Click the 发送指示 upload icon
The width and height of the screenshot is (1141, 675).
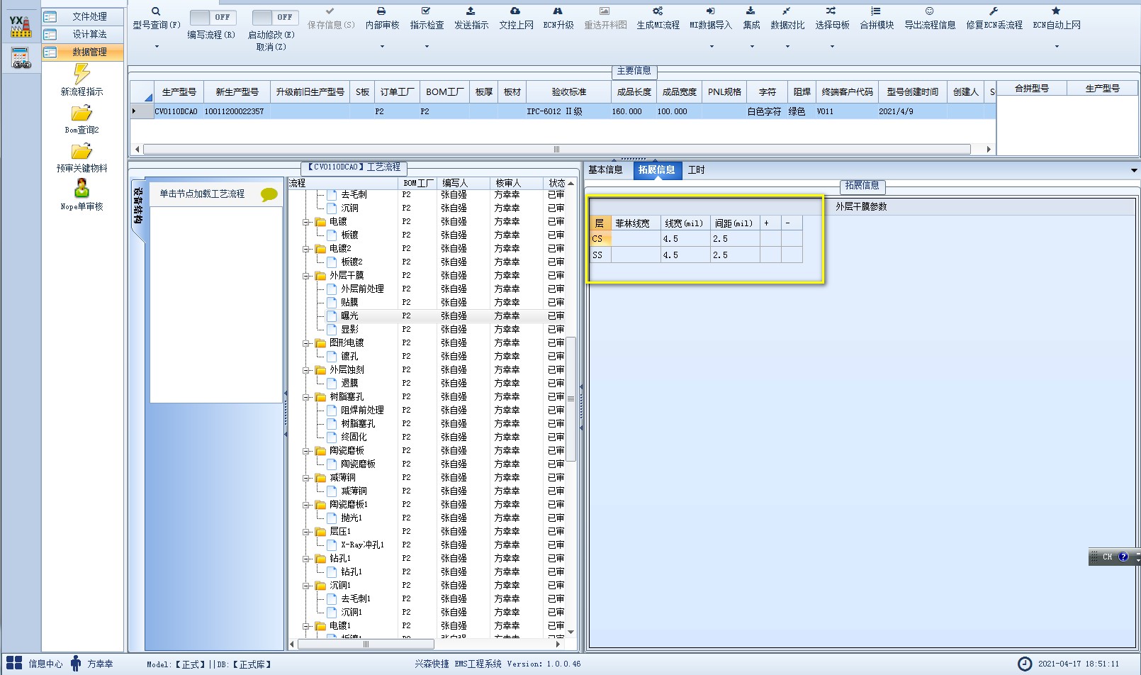(471, 11)
